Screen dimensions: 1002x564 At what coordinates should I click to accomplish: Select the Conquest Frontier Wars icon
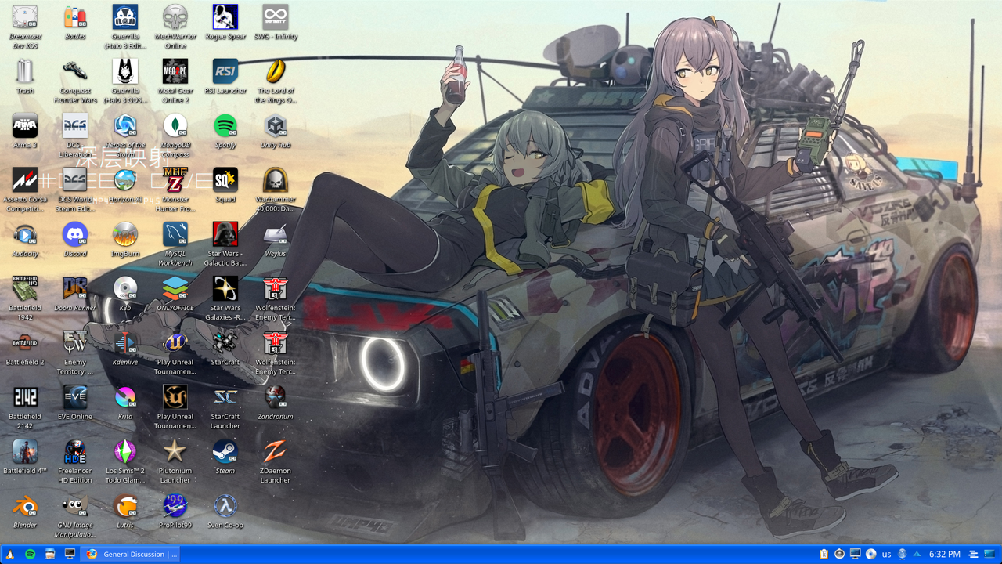pyautogui.click(x=75, y=71)
